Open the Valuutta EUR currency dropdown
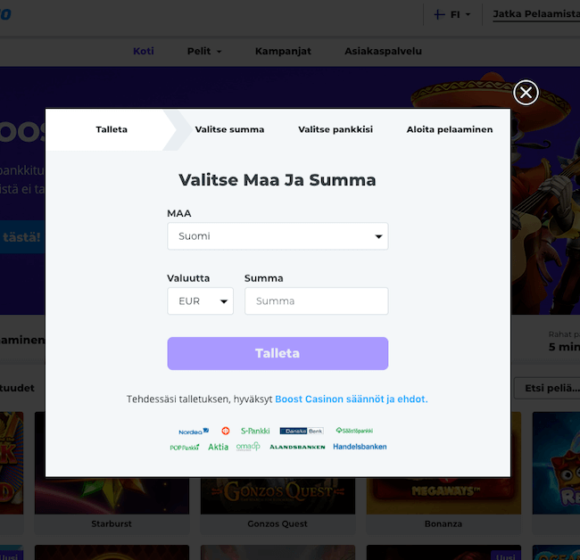Screen dimensions: 580x560 [x=201, y=301]
